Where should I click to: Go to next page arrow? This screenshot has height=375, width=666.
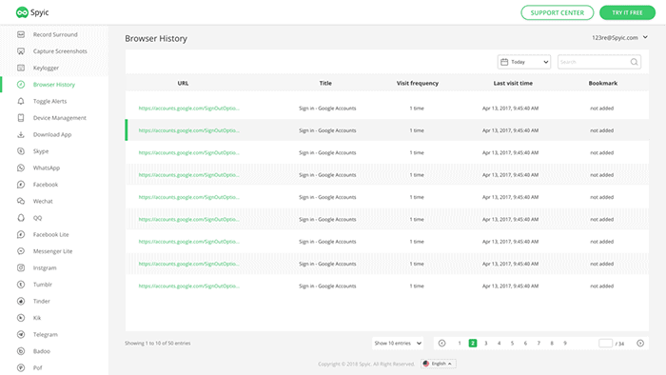[640, 344]
